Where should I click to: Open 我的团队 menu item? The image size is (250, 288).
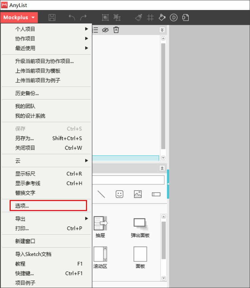[x=46, y=106]
